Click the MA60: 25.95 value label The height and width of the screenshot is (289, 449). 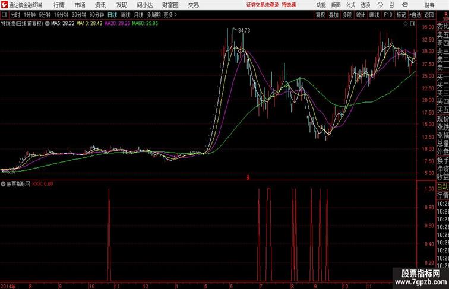point(145,24)
